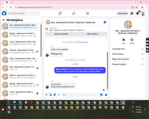Search in conversation with magnifier icon

[x=132, y=40]
